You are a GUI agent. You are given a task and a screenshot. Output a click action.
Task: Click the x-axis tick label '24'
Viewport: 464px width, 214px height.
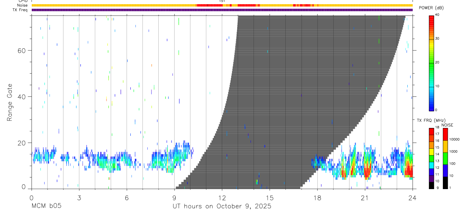click(x=412, y=197)
